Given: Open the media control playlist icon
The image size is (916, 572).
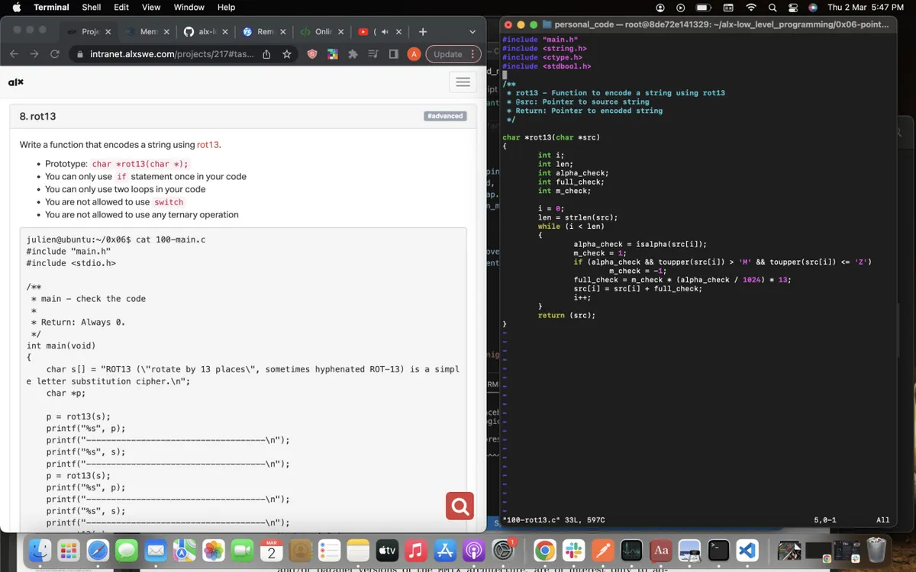Looking at the screenshot, I should coord(373,54).
